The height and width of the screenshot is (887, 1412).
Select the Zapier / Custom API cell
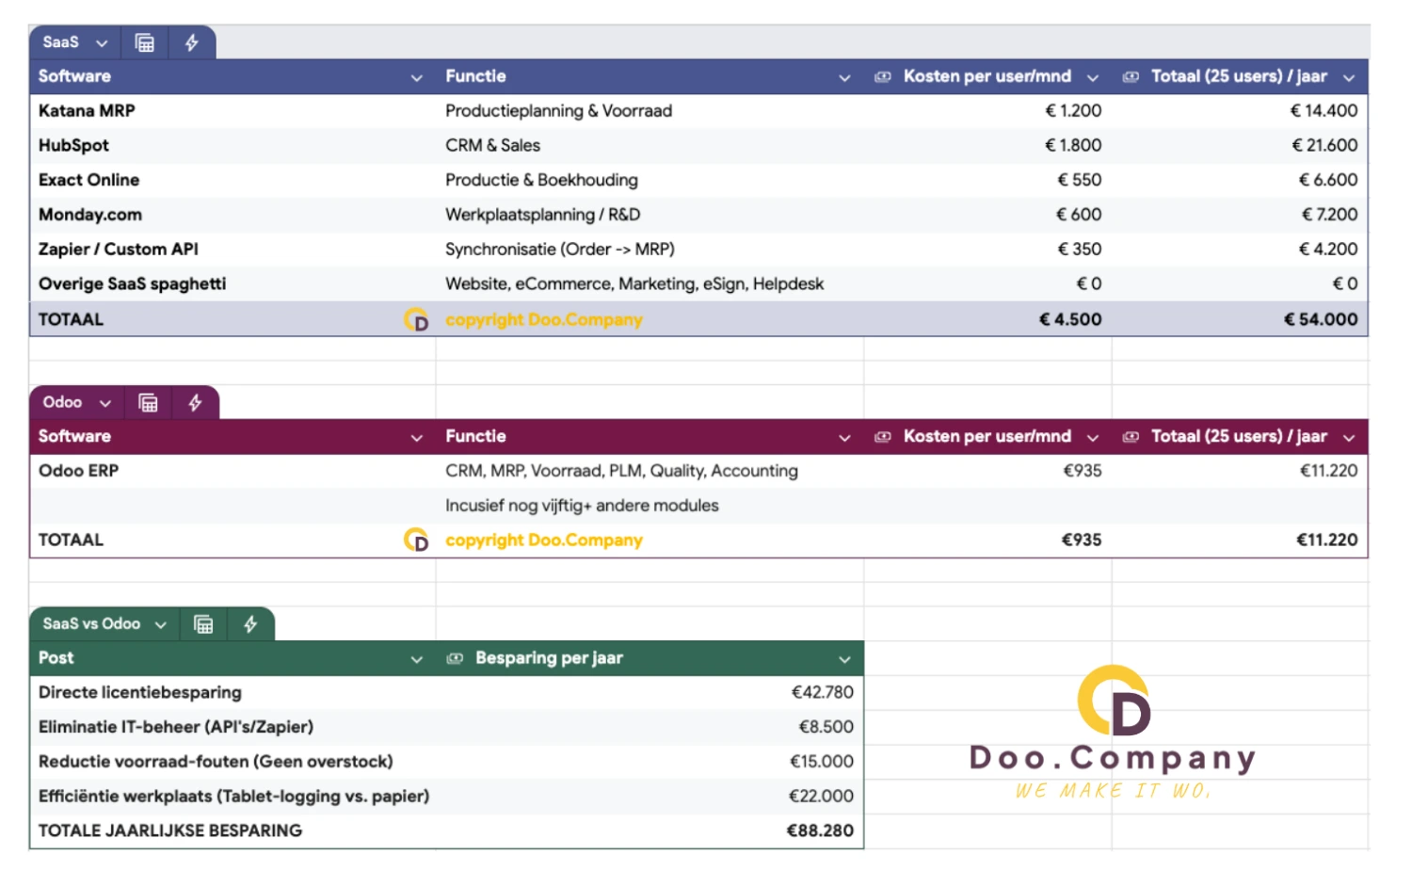pyautogui.click(x=233, y=250)
